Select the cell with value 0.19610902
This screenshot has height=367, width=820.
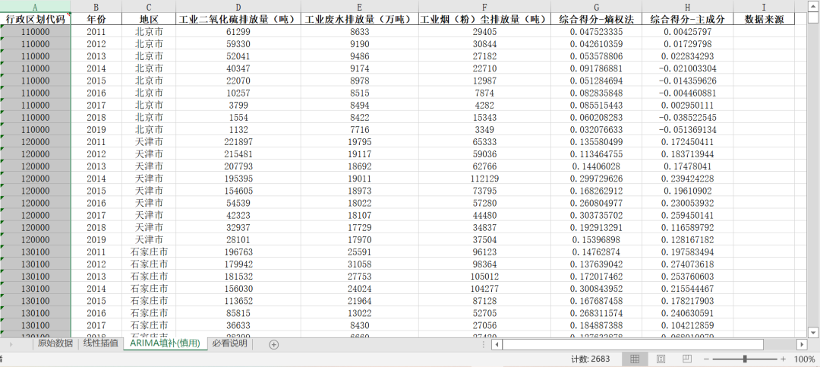(688, 191)
